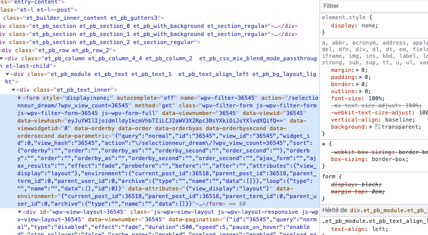Open the transparent background color swatch
Image resolution: width=428 pixels, height=235 pixels.
point(378,127)
